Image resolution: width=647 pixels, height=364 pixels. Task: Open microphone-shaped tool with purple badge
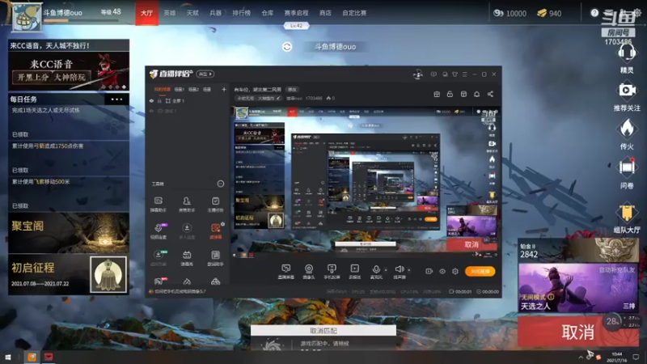click(x=159, y=231)
